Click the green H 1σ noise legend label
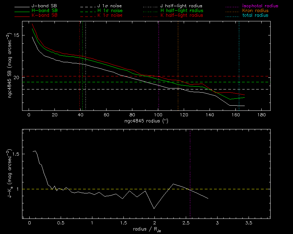Screen dimensions: 293x234 click(x=109, y=11)
